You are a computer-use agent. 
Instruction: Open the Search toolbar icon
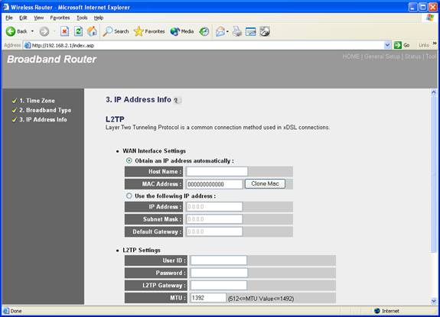click(x=108, y=31)
